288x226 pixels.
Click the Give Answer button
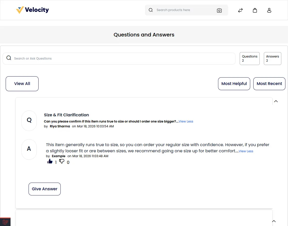pyautogui.click(x=44, y=189)
